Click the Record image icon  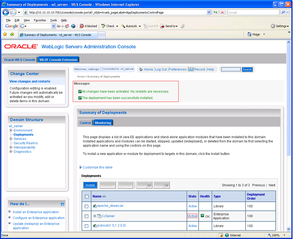point(191,69)
